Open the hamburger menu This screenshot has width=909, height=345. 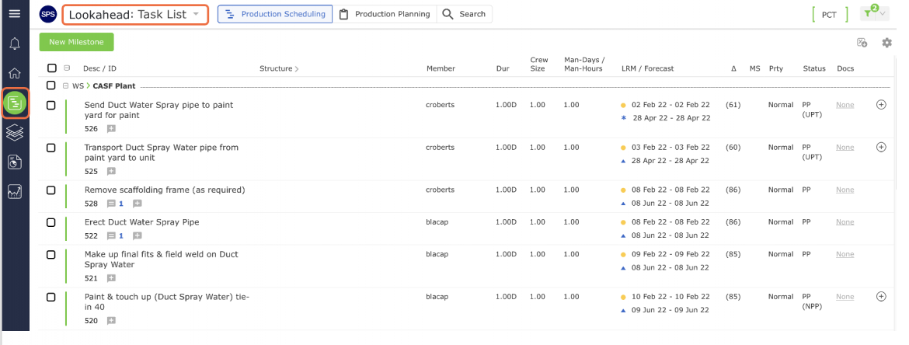click(15, 14)
